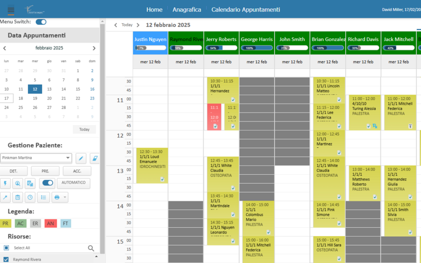Go to next month in mini calendar
The image size is (421, 263).
94,48
